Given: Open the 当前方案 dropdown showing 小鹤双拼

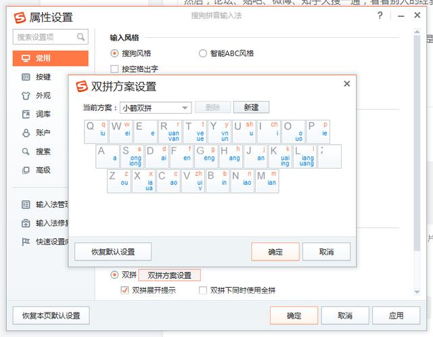Looking at the screenshot, I should coord(156,108).
